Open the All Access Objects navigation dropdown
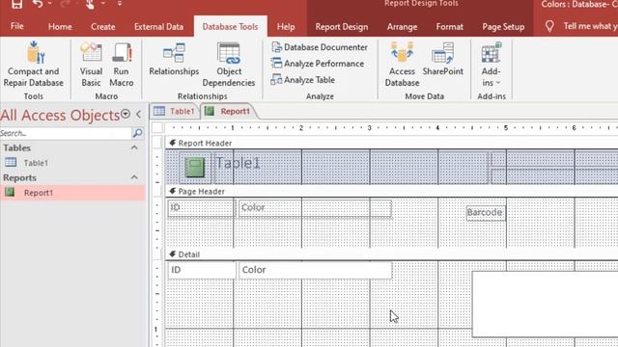 [126, 114]
